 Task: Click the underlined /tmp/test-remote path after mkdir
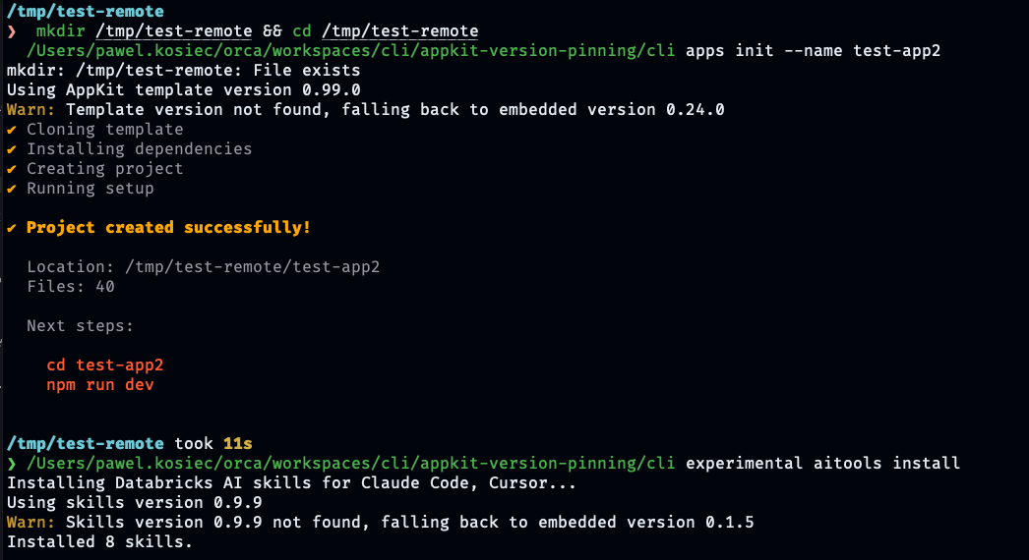tap(174, 31)
